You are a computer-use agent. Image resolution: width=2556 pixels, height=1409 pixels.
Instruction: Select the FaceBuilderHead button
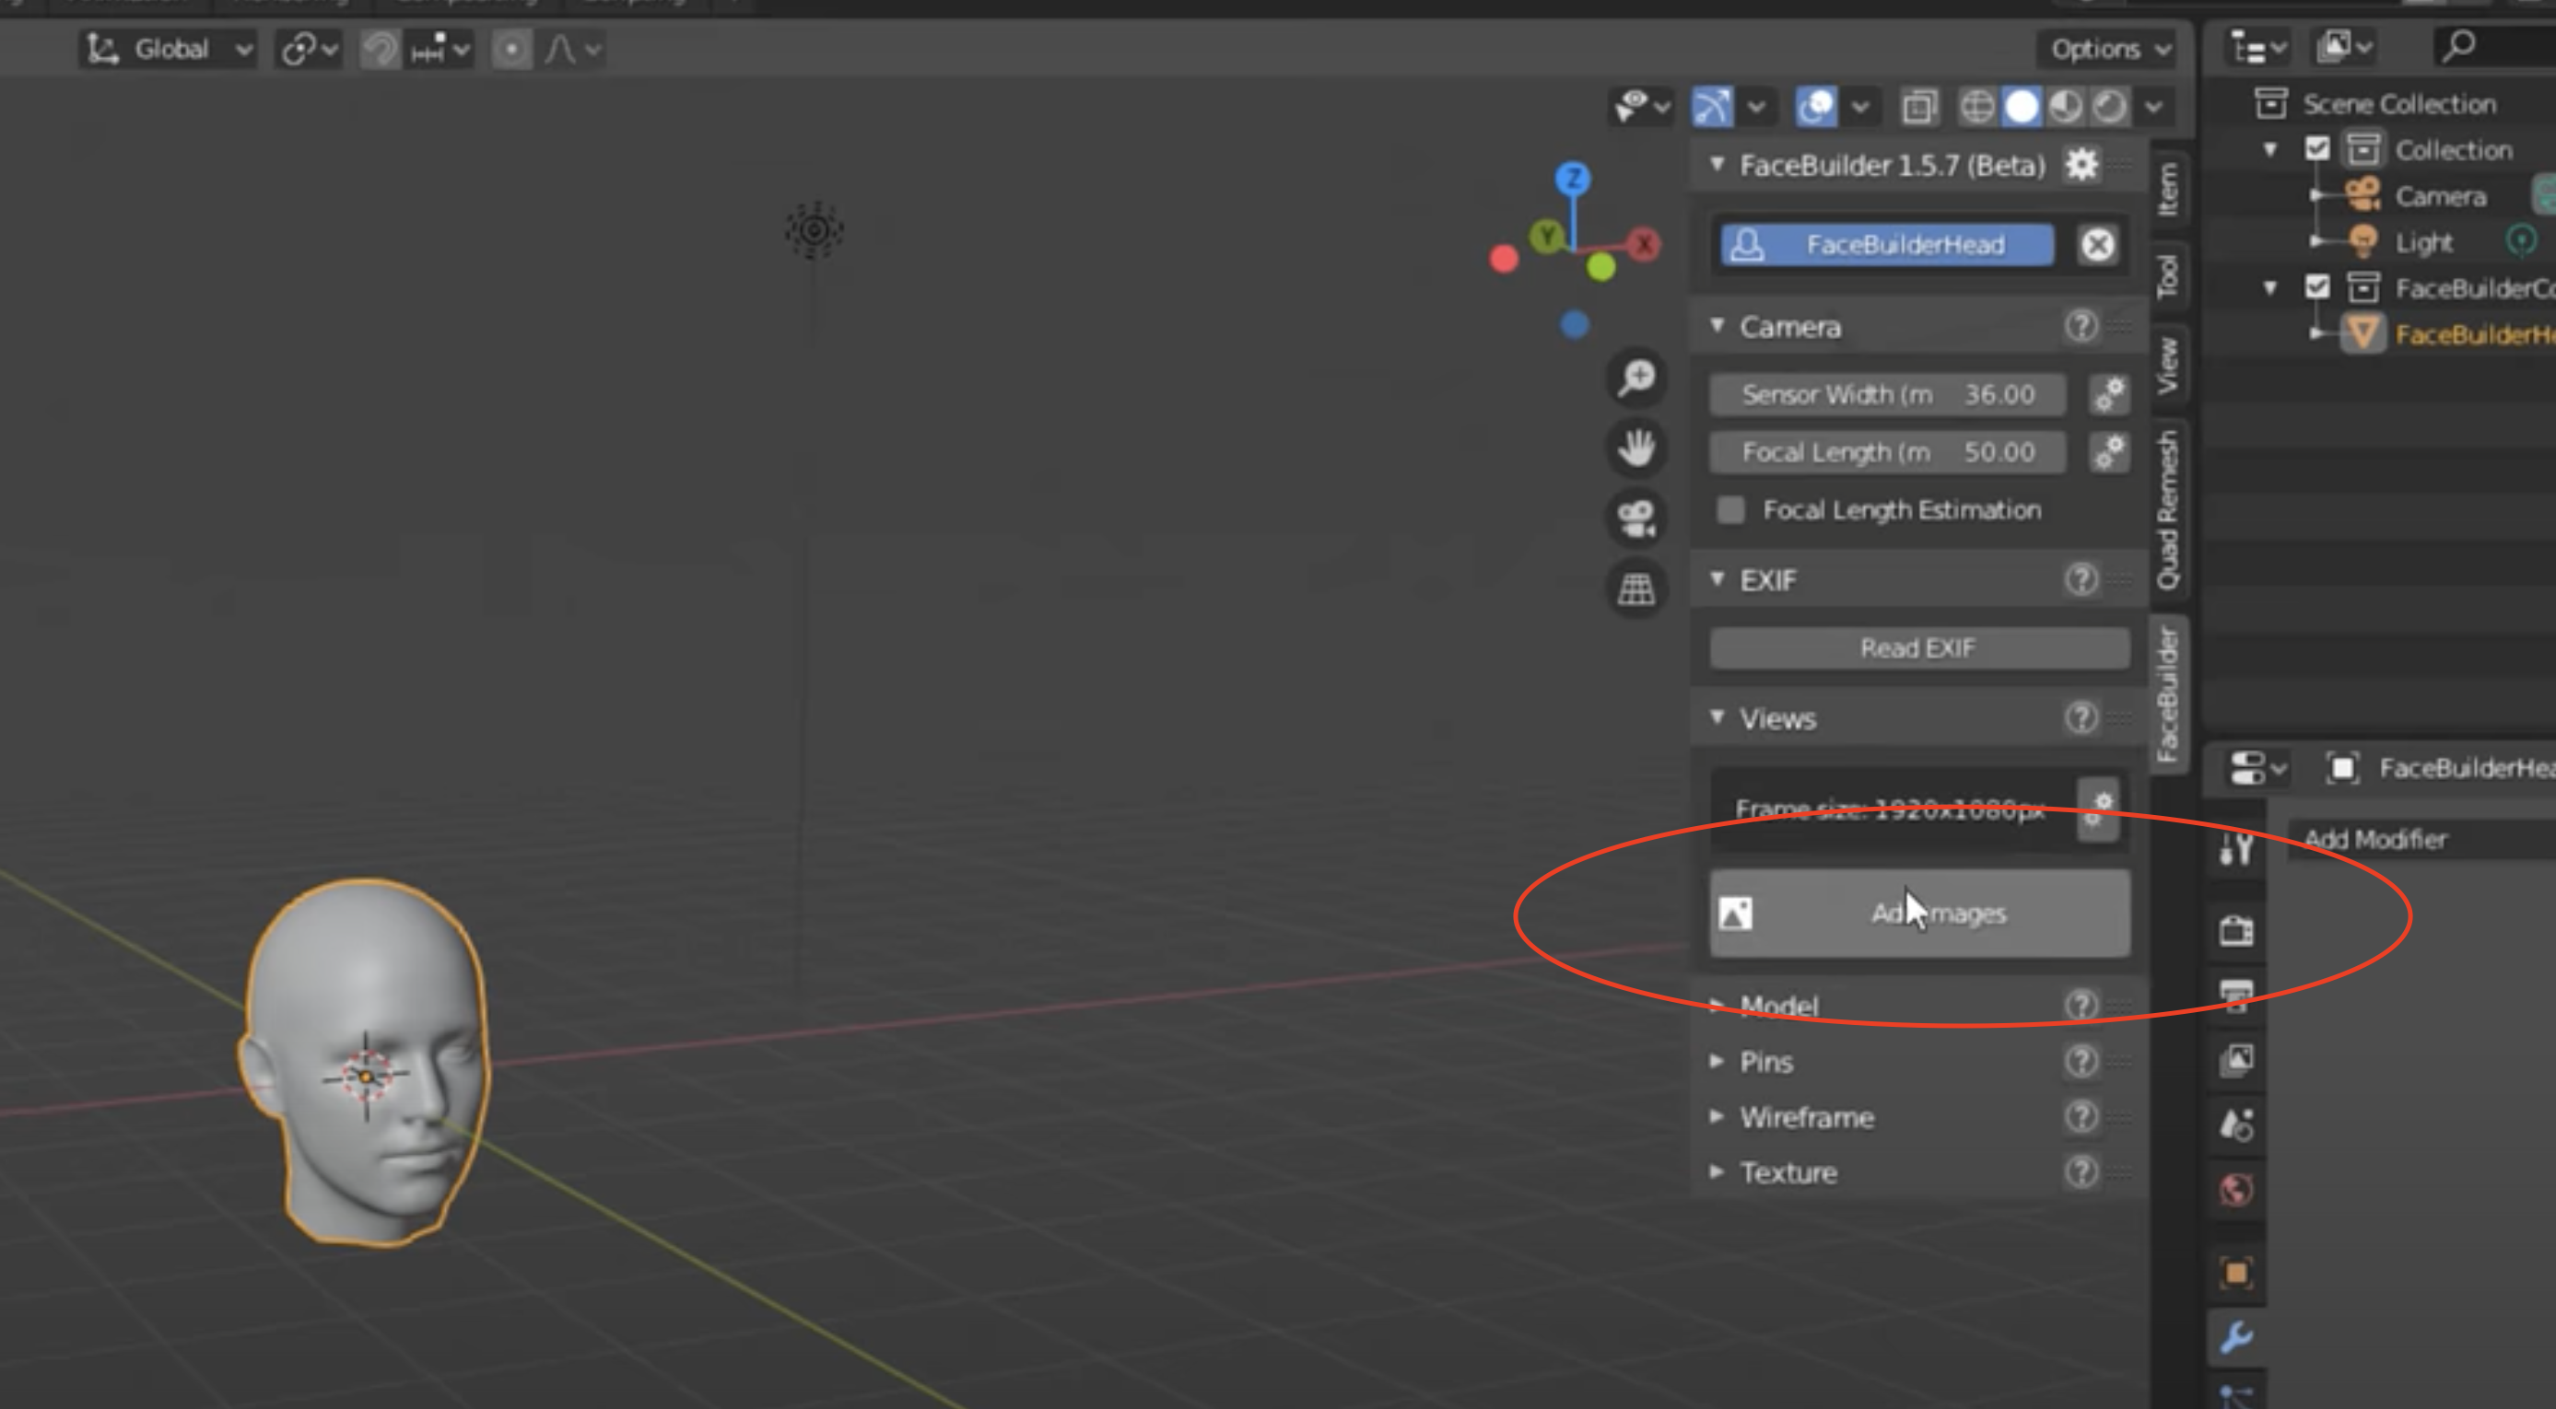(x=1886, y=245)
